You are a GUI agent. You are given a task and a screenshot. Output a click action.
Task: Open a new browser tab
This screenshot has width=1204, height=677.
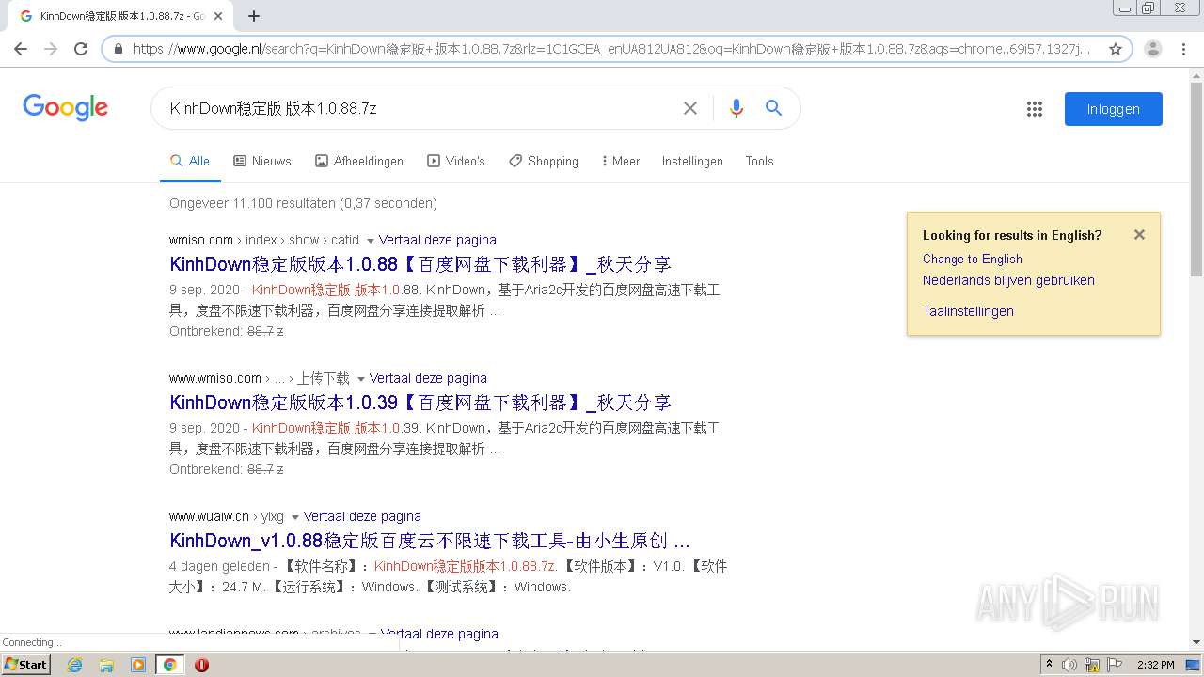click(x=254, y=16)
